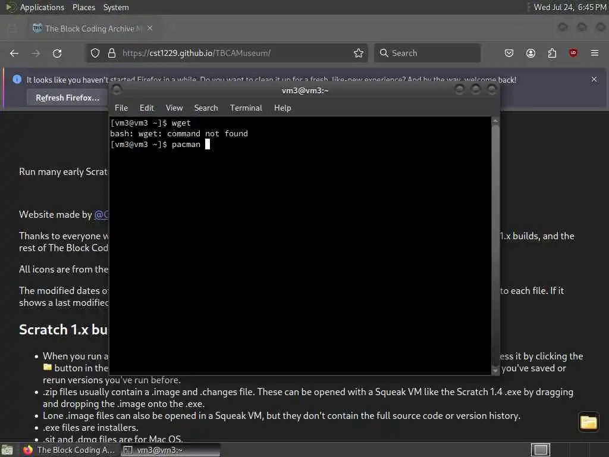The image size is (609, 457).
Task: Open tracking protection shield icon
Action: pos(95,53)
